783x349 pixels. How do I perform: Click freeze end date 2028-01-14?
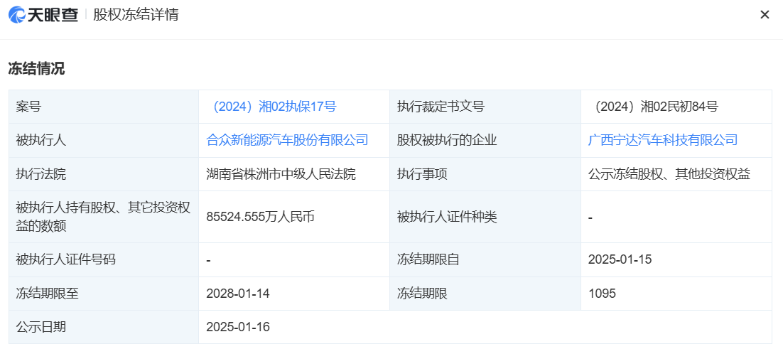point(238,293)
